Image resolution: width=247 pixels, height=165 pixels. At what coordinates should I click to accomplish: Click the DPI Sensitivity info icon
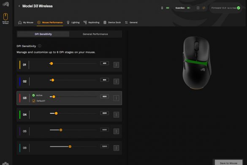pyautogui.click(x=40, y=46)
